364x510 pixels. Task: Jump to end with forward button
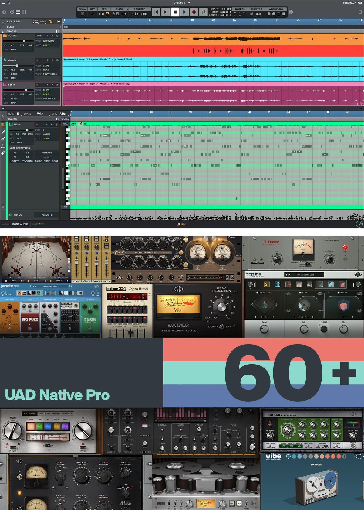click(x=165, y=12)
